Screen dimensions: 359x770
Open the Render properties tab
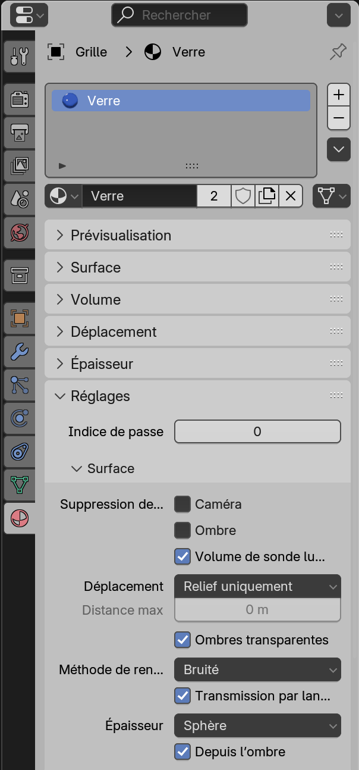pyautogui.click(x=20, y=99)
